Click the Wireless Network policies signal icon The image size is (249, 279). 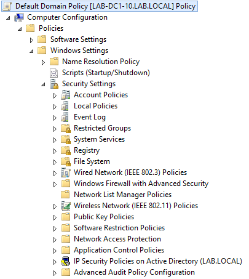(x=66, y=206)
